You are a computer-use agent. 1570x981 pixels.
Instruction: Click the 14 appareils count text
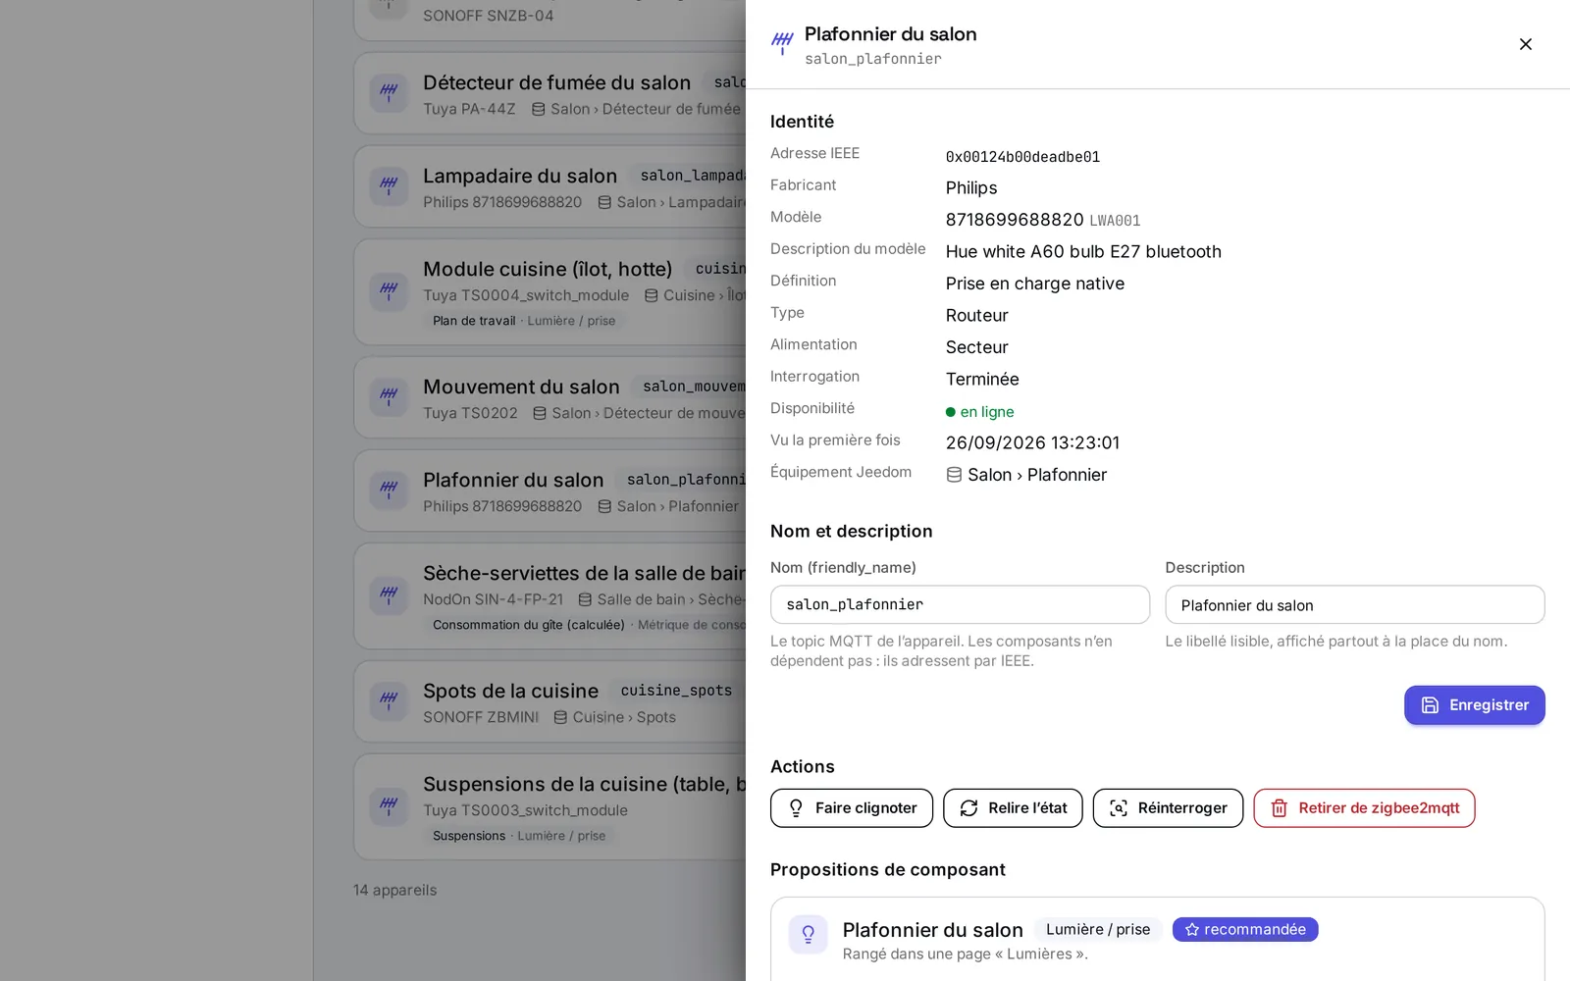tap(395, 891)
